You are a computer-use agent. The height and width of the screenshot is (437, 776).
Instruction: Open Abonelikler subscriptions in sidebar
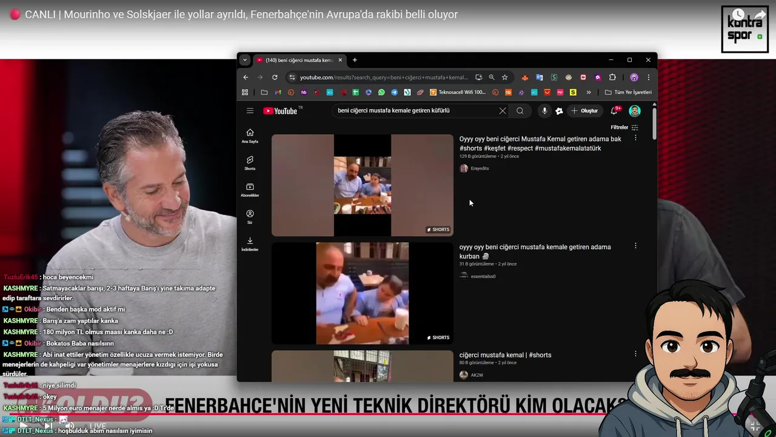[x=250, y=190]
